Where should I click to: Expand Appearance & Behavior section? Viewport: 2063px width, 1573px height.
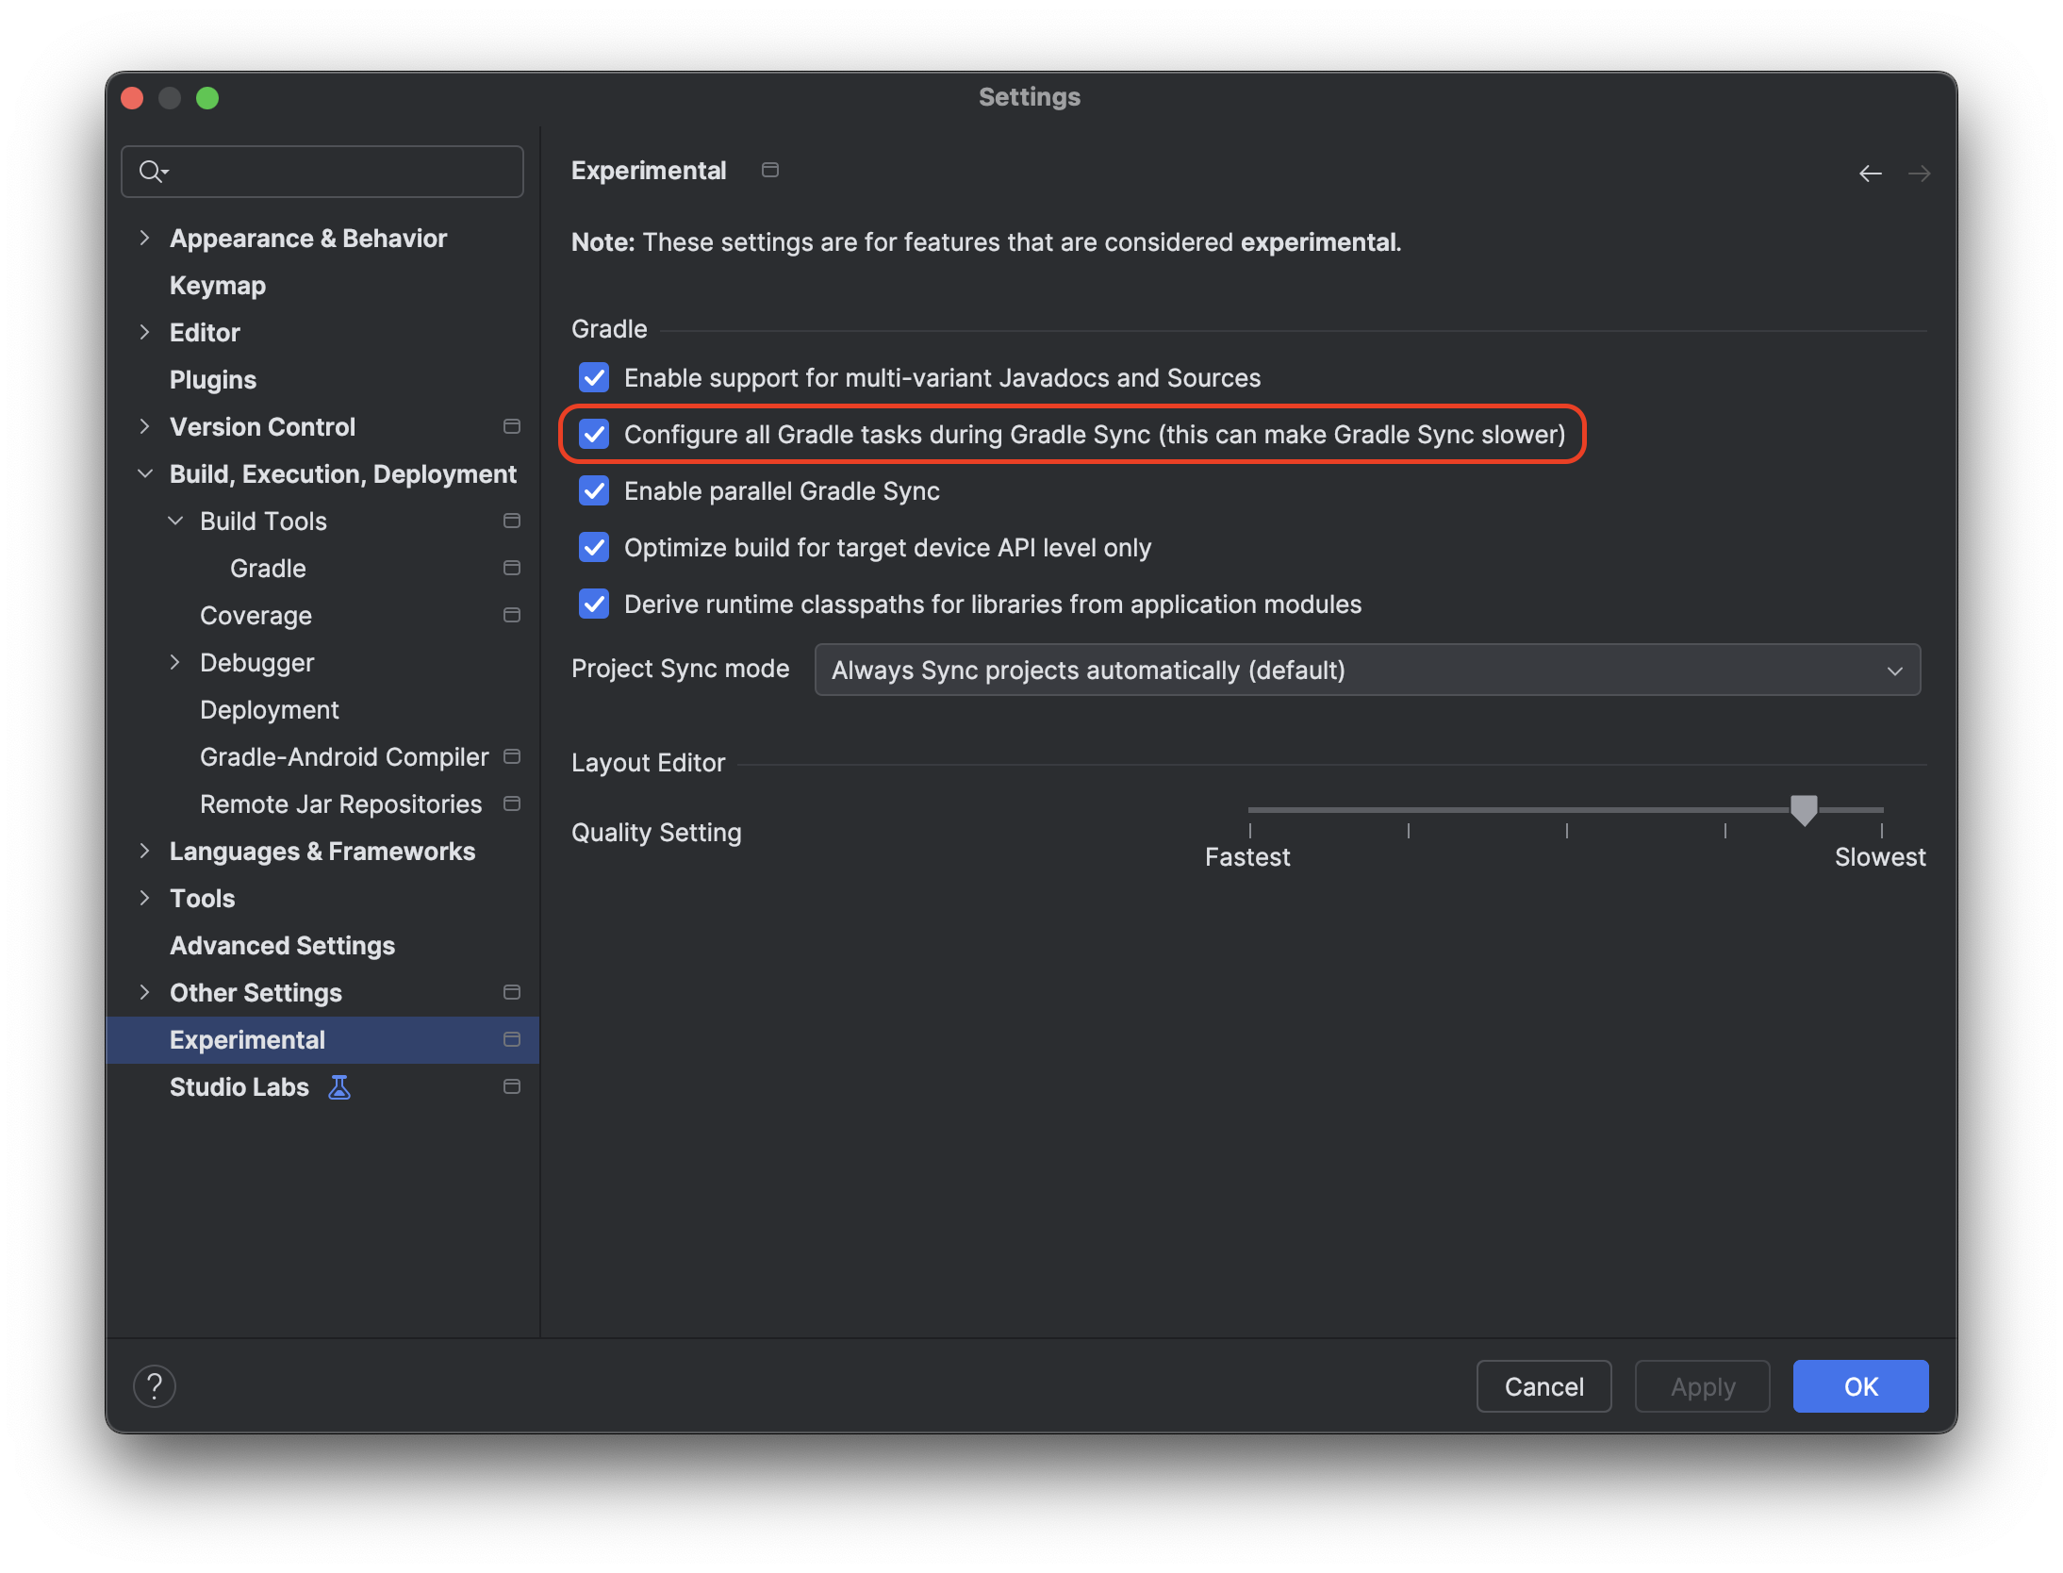pos(144,238)
